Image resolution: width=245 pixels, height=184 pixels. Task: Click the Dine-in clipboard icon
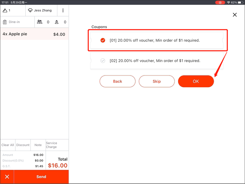pos(5,22)
